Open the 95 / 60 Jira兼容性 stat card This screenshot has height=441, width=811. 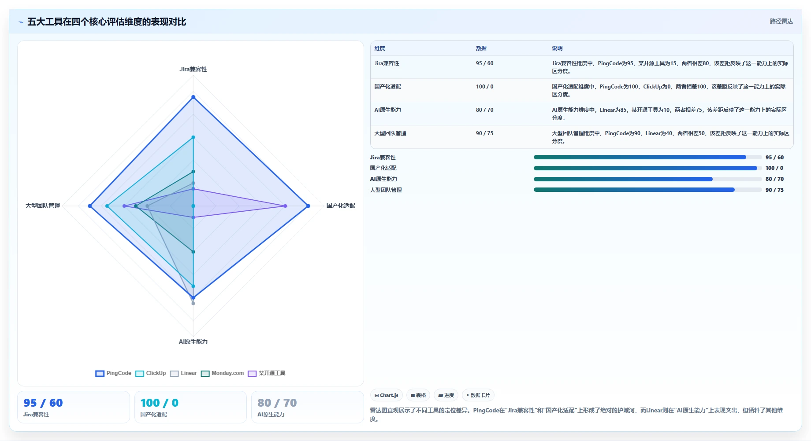[74, 407]
